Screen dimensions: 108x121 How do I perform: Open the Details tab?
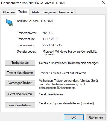click(35, 12)
